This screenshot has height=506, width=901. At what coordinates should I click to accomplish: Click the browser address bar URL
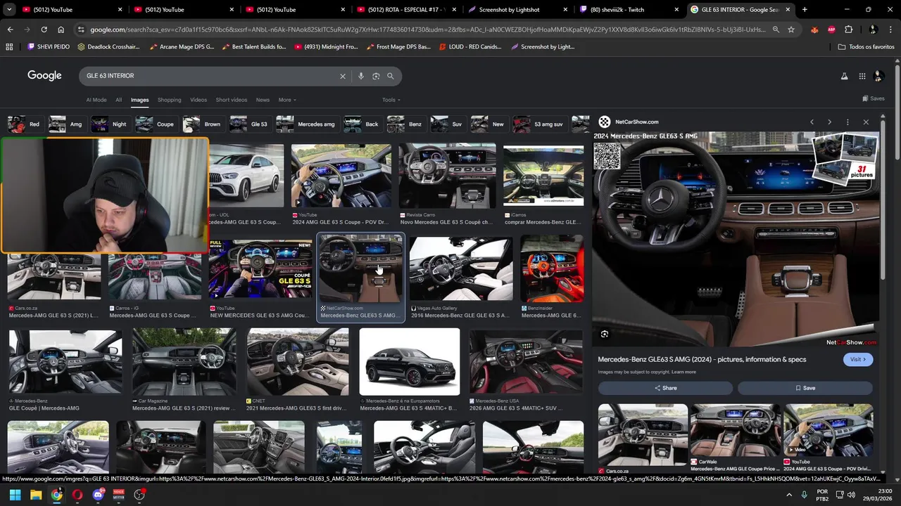click(x=427, y=30)
